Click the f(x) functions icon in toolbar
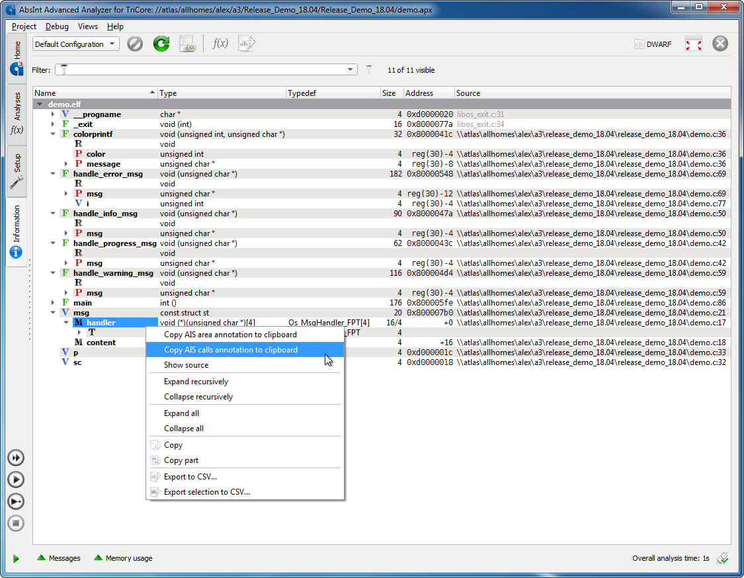Viewport: 744px width, 578px height. (x=220, y=44)
